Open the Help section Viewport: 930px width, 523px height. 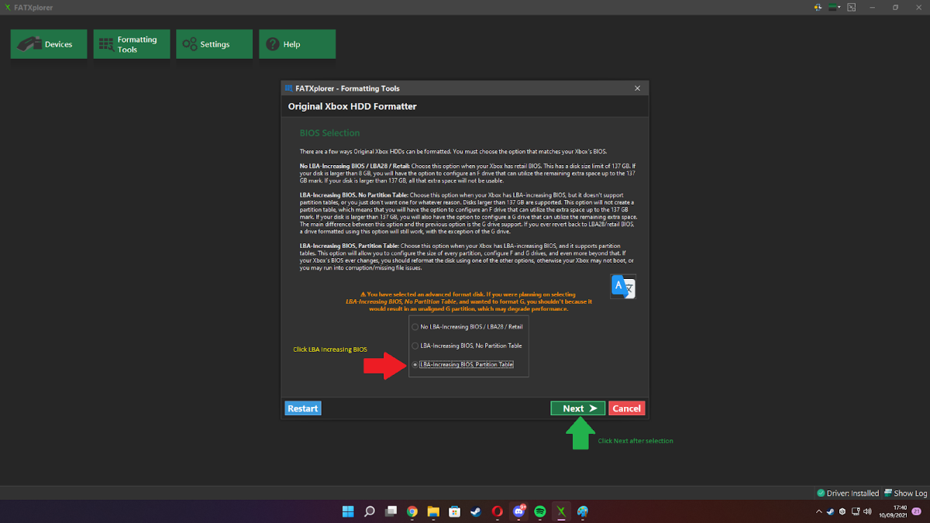(297, 44)
